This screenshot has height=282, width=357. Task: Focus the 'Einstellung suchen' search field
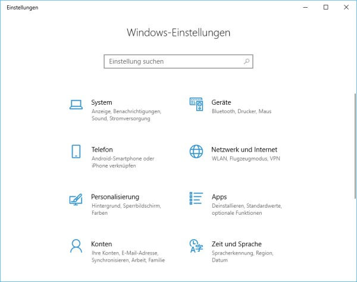coord(178,61)
